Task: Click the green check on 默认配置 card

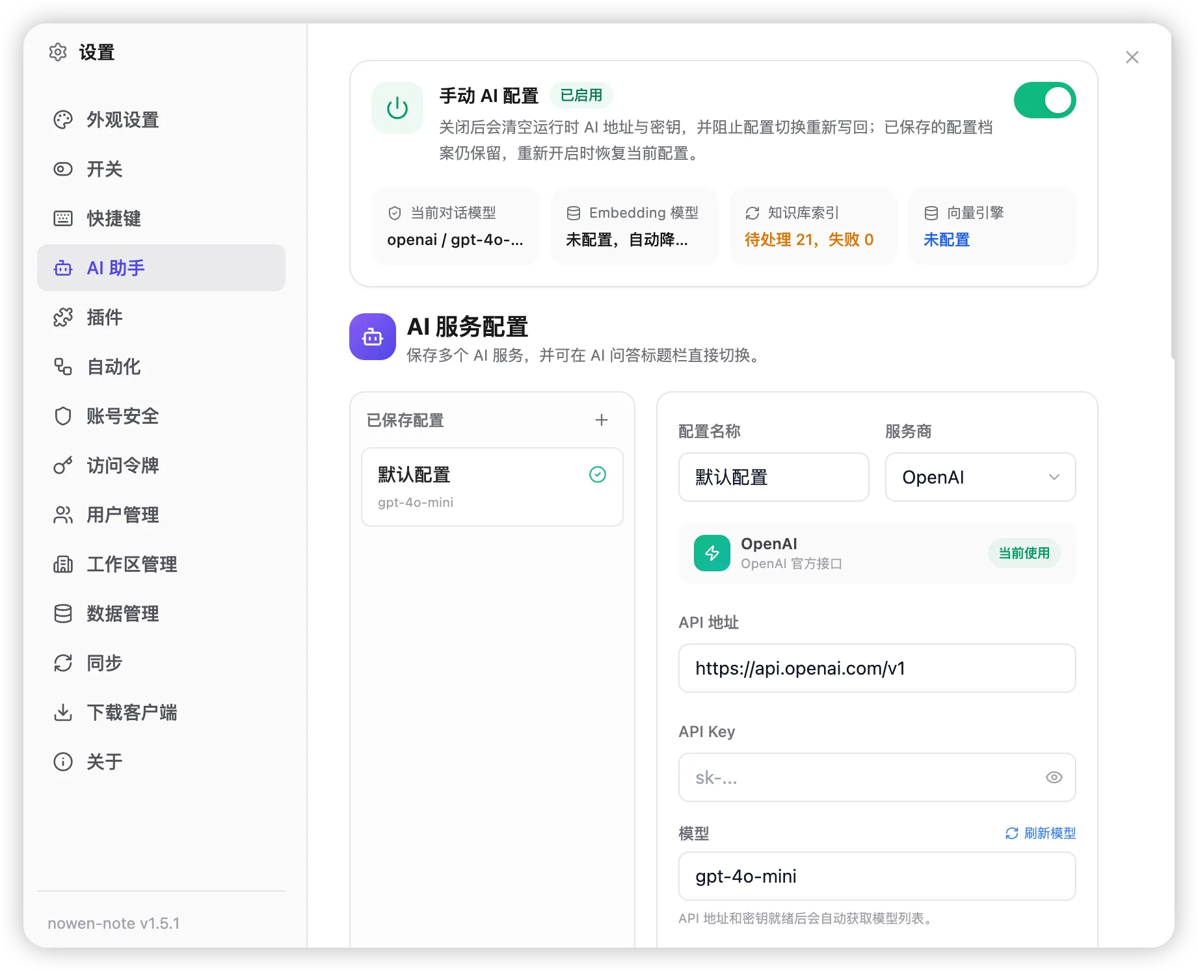Action: [598, 474]
